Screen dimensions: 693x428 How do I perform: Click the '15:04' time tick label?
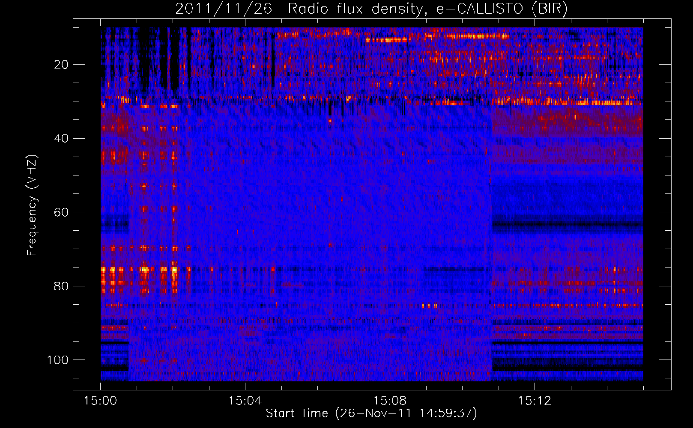(x=245, y=401)
